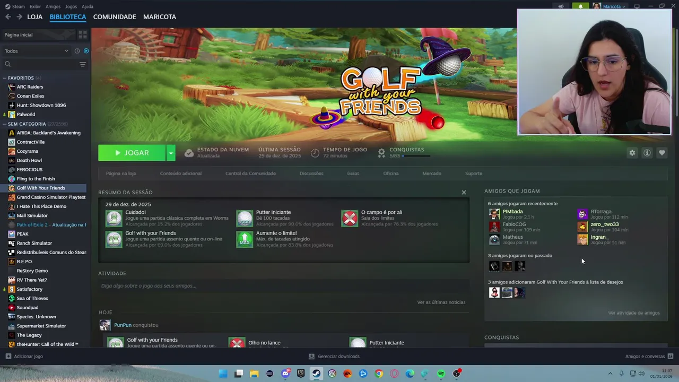
Task: Click Ver atividade de amigos link
Action: pos(634,313)
